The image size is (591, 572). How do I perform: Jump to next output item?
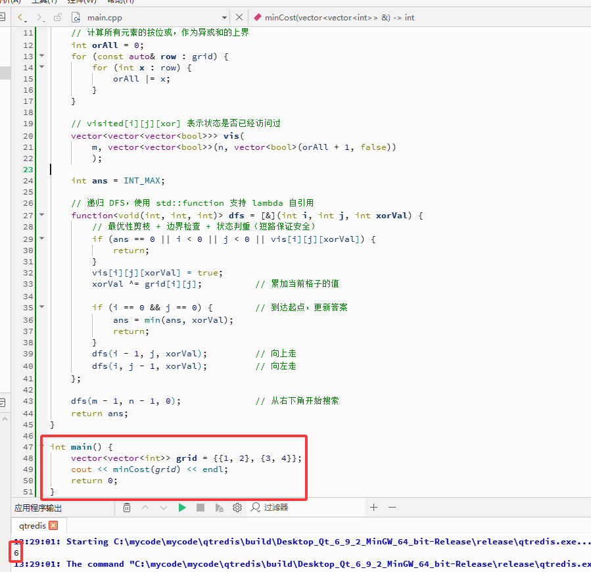[x=163, y=508]
